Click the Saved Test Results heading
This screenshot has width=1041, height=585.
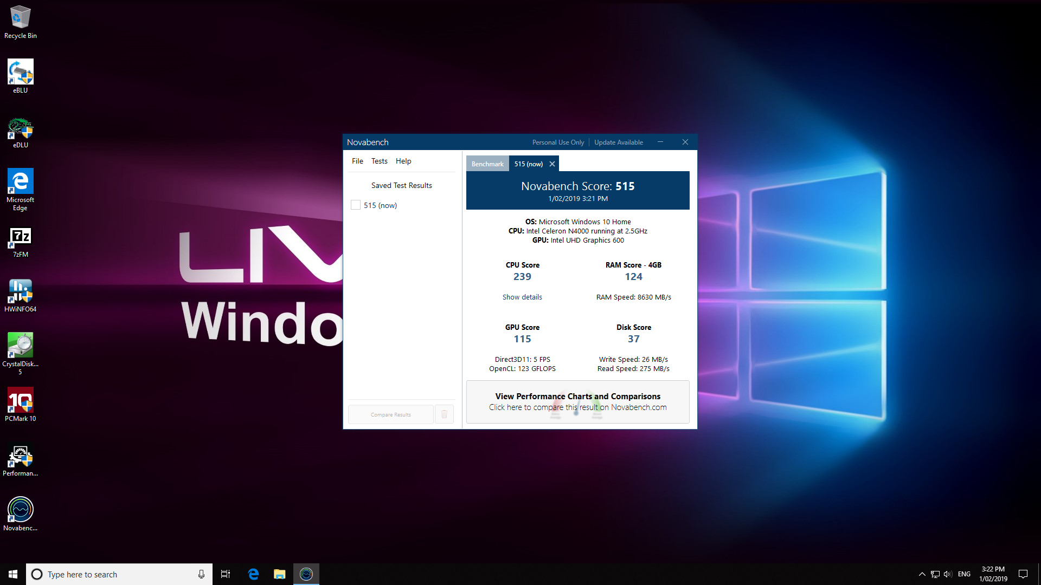point(402,185)
